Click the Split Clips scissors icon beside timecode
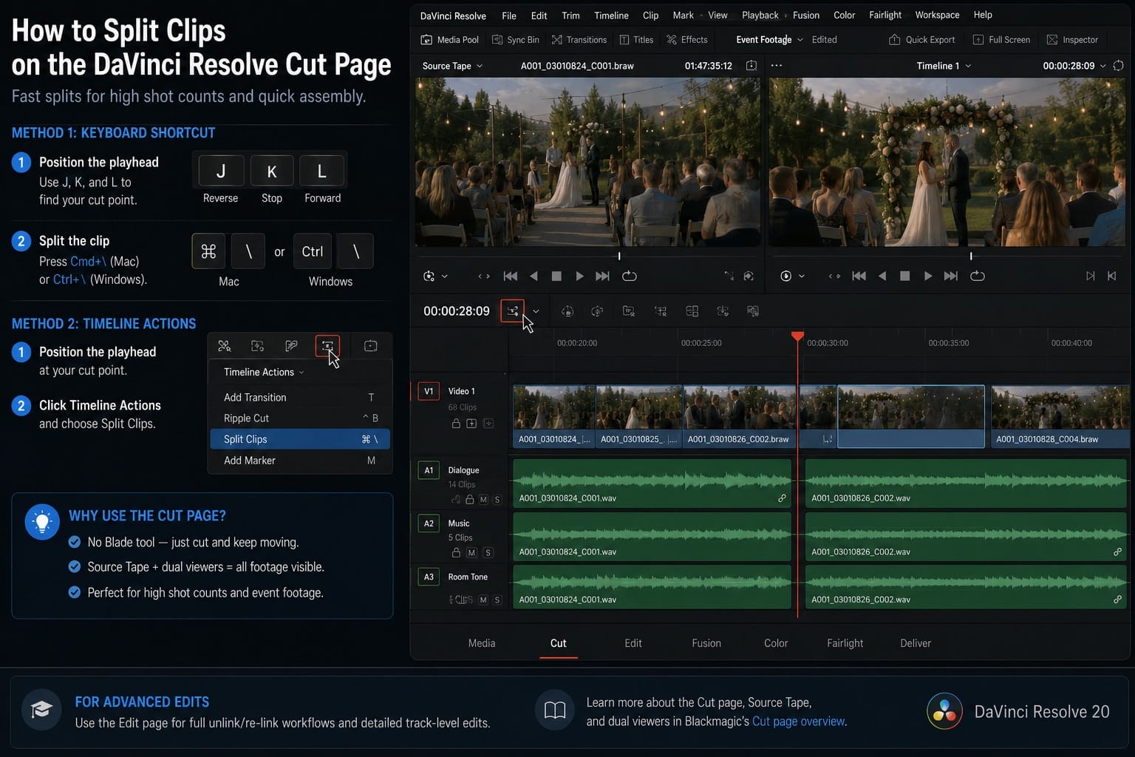Viewport: 1135px width, 757px height. click(512, 311)
